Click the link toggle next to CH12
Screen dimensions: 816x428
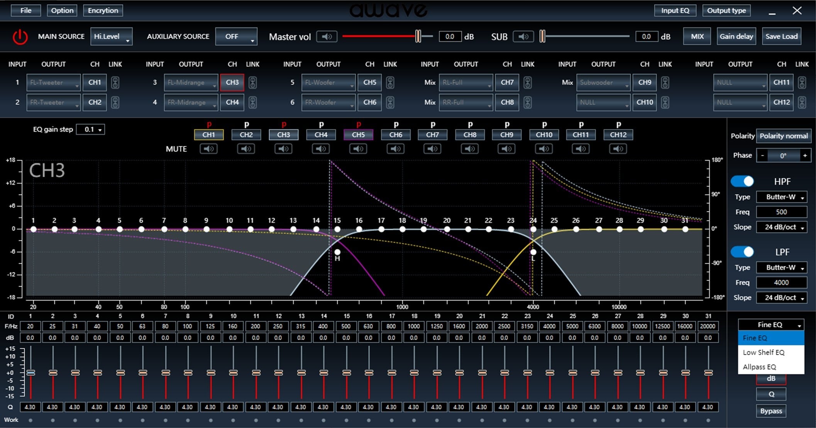pyautogui.click(x=802, y=102)
